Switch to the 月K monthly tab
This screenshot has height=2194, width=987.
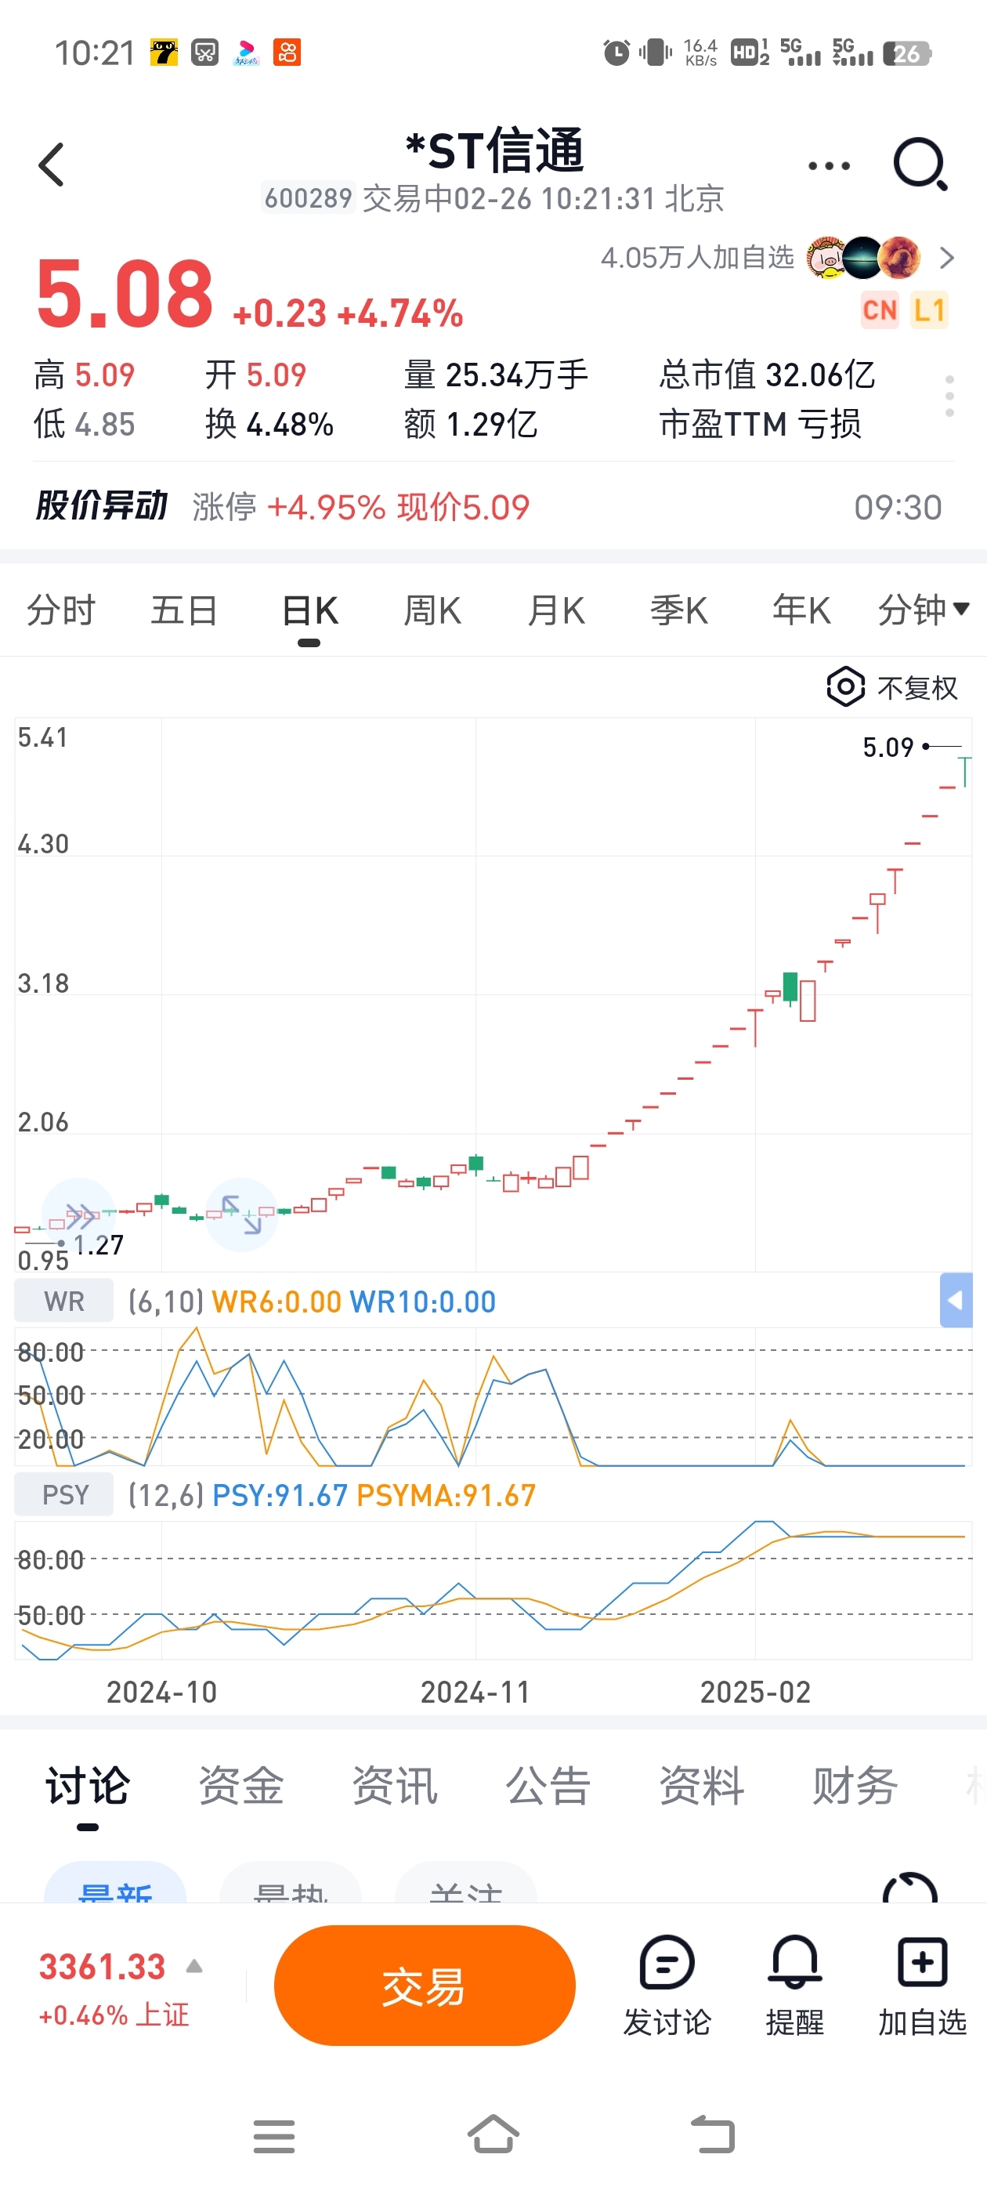click(556, 610)
